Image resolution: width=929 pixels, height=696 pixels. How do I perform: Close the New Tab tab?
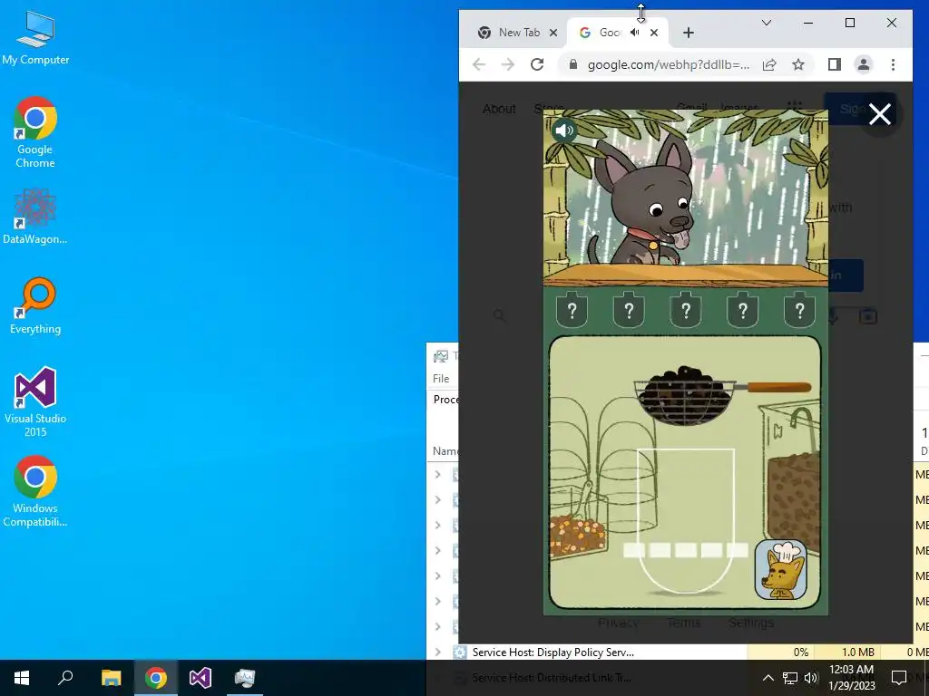[553, 33]
